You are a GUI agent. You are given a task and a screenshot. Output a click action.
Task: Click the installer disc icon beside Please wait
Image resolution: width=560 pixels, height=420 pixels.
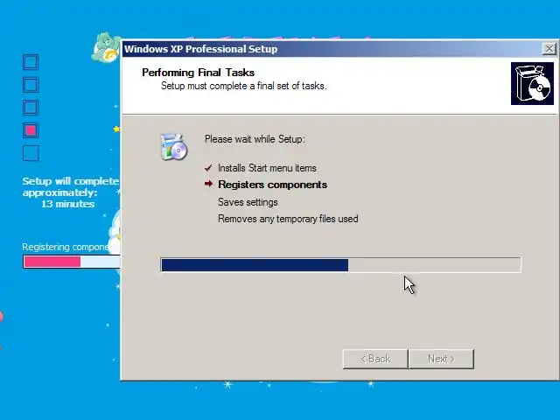(173, 146)
